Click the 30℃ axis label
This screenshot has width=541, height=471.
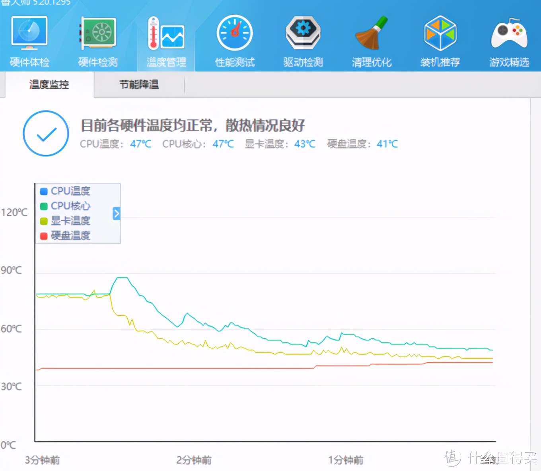pos(12,386)
